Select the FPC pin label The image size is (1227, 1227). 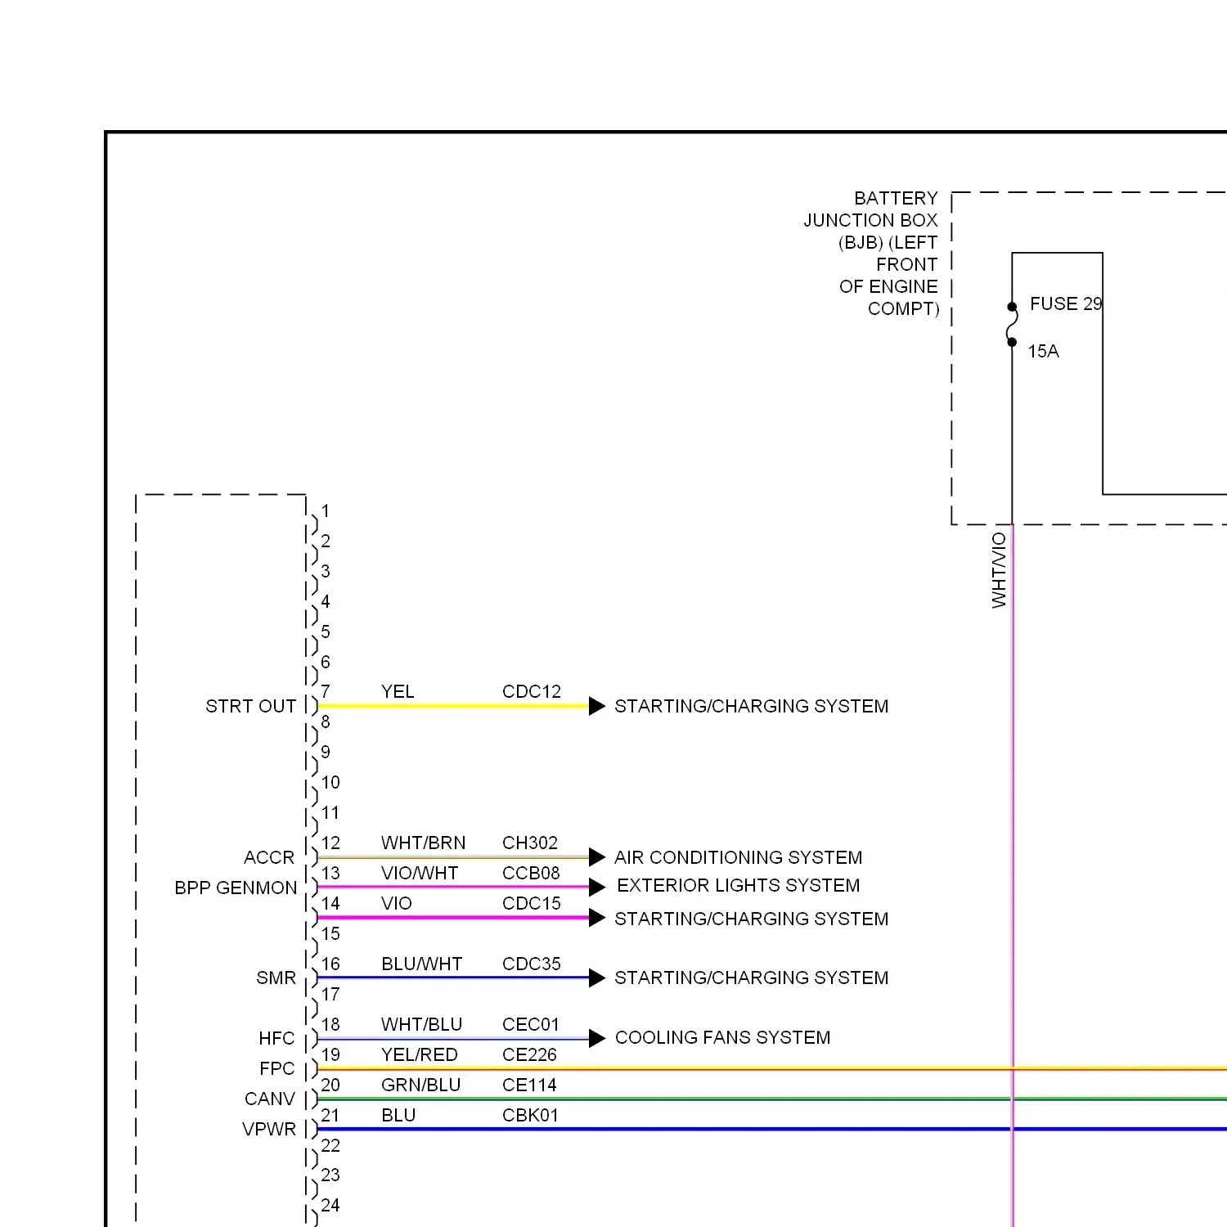(x=277, y=1069)
